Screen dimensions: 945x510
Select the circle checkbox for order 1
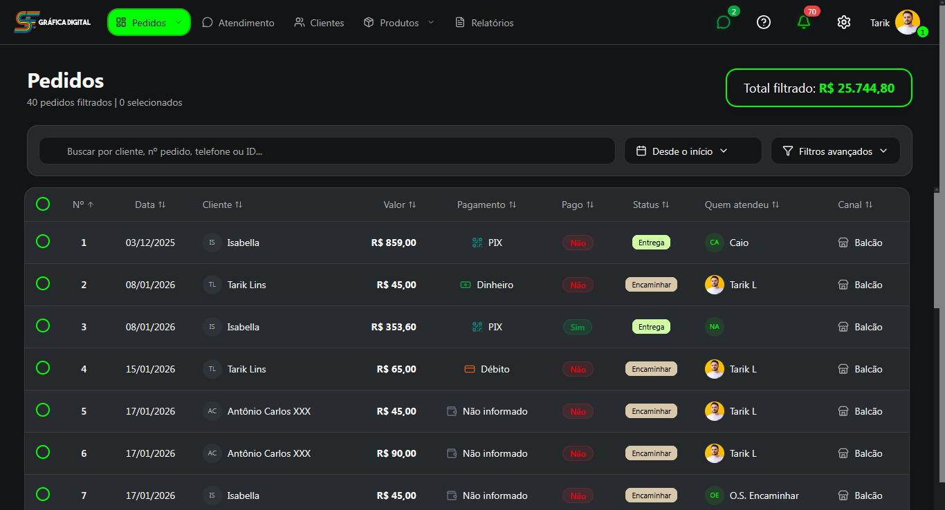click(x=43, y=242)
